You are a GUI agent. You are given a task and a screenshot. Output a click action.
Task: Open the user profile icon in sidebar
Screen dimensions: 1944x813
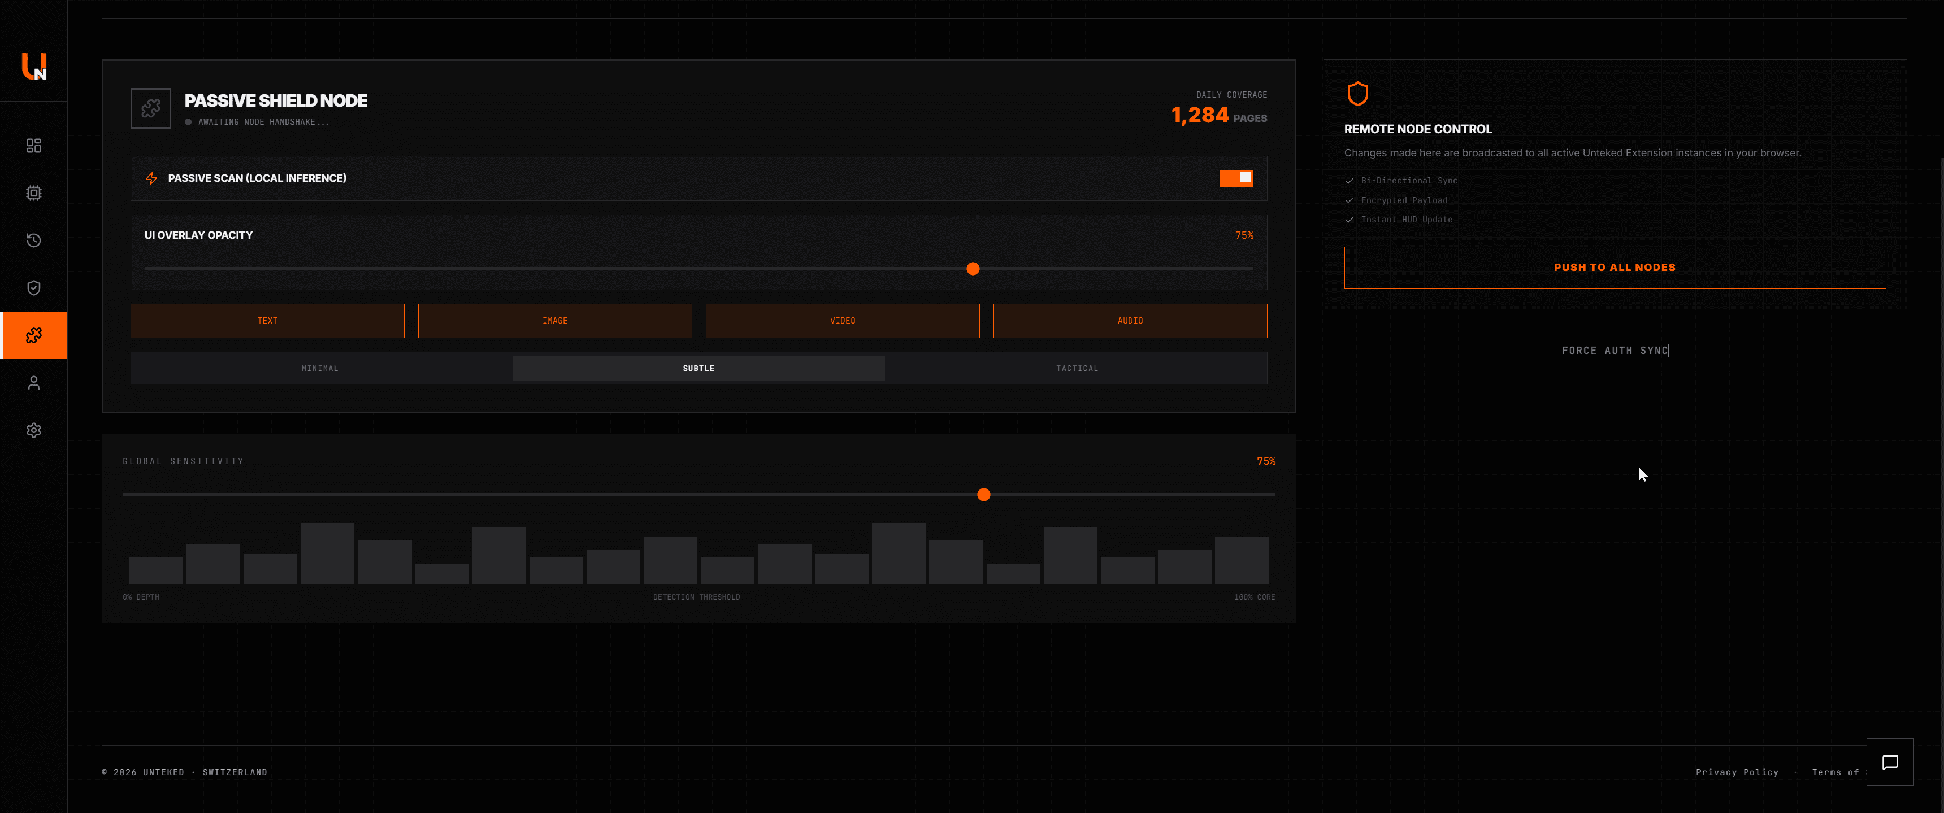(33, 383)
